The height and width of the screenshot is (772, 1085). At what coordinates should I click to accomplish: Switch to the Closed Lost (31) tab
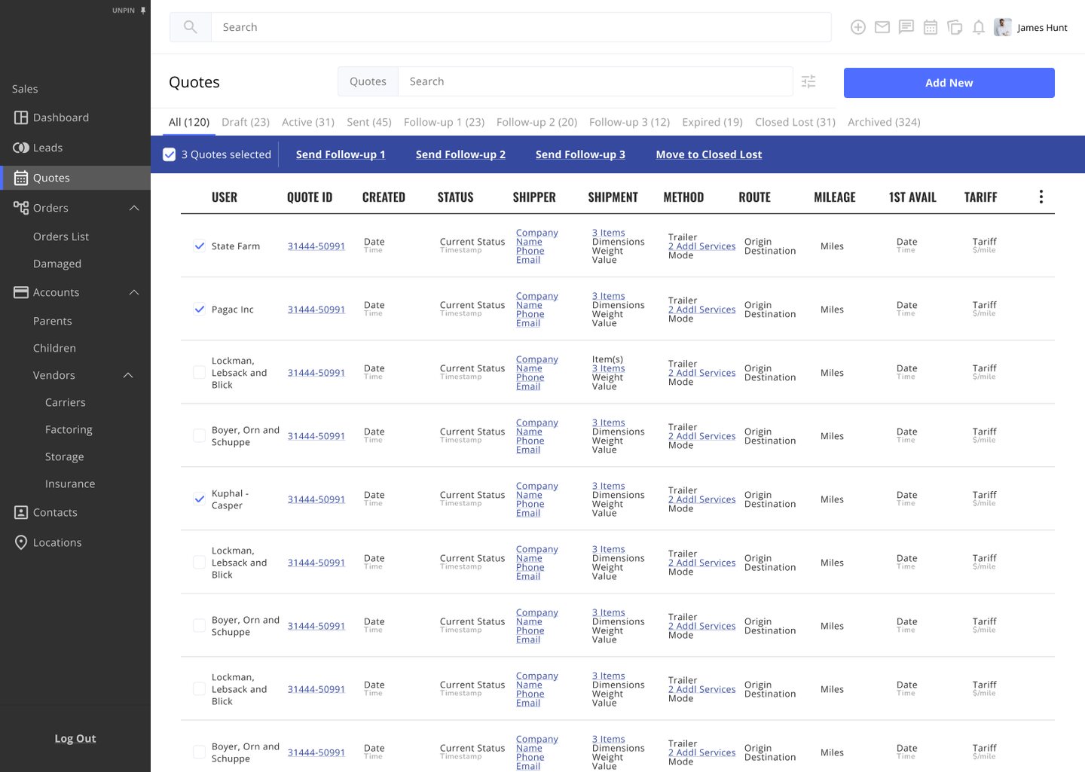tap(795, 122)
